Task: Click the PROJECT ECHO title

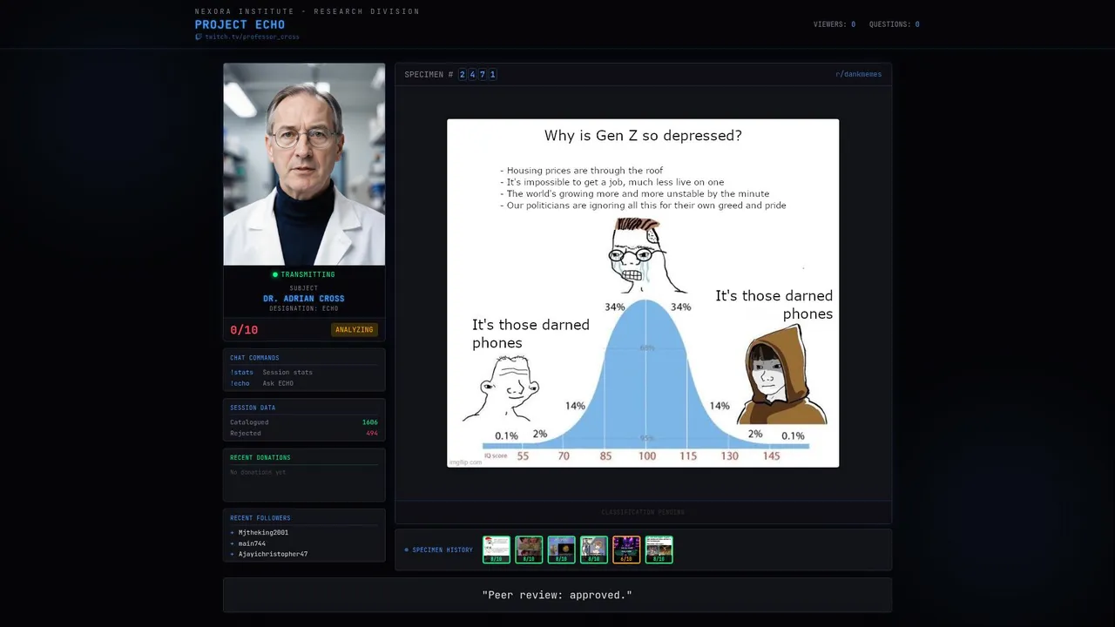Action: click(x=240, y=24)
